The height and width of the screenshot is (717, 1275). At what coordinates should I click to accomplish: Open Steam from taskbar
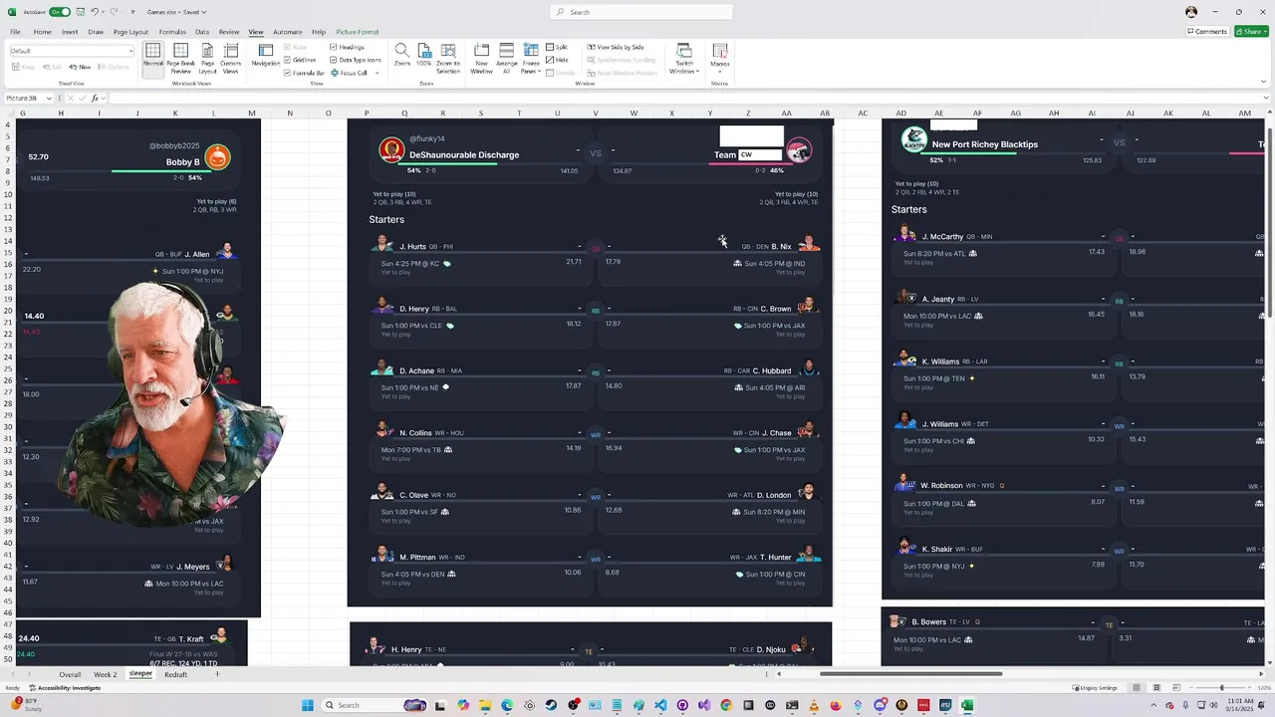click(x=551, y=705)
